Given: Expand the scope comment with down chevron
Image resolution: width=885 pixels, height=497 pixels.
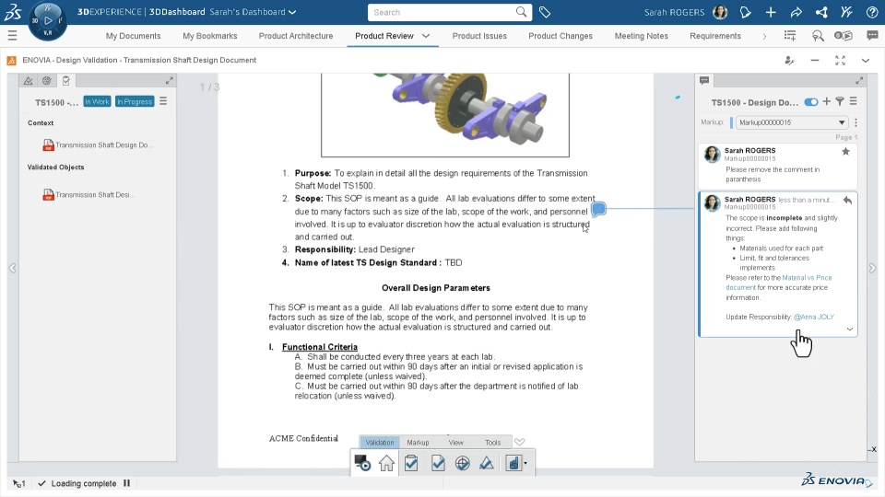Looking at the screenshot, I should (849, 329).
